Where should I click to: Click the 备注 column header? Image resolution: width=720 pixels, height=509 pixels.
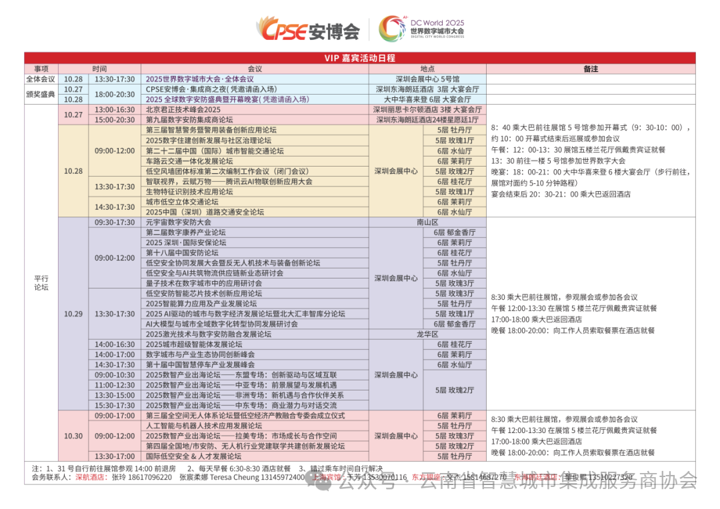point(591,69)
